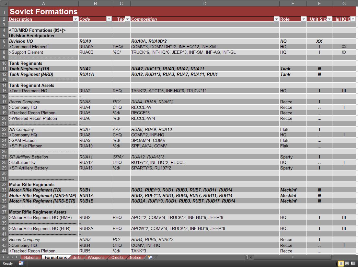The width and height of the screenshot is (358, 267).
Task: Select row 33 header
Action: point(4,190)
